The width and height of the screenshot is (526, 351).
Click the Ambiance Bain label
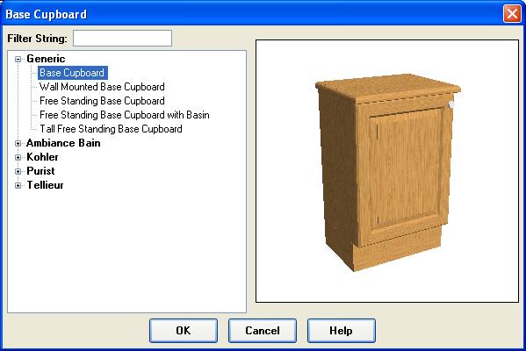tap(63, 143)
